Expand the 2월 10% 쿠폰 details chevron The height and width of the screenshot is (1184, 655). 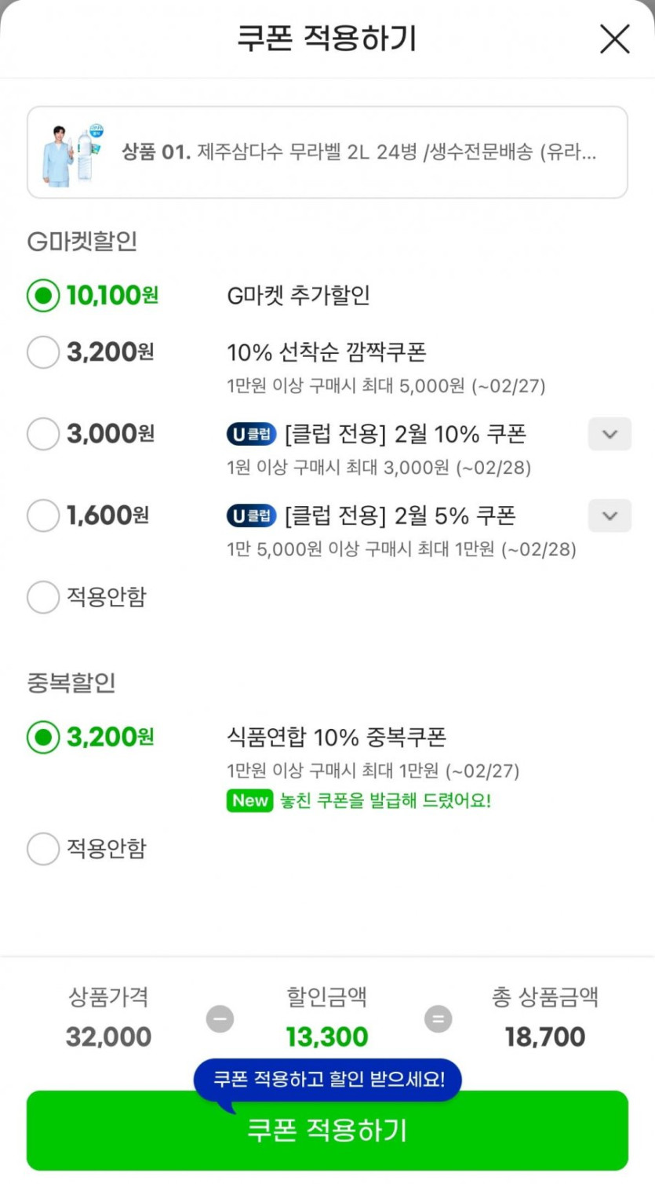(610, 434)
